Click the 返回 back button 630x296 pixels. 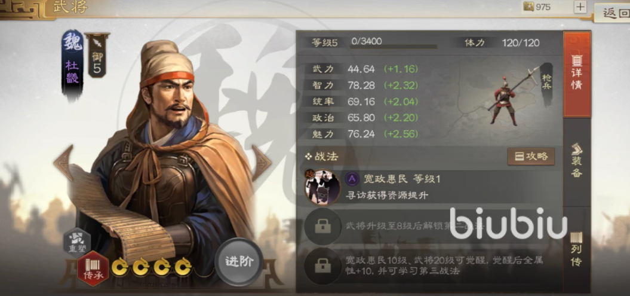pos(612,13)
